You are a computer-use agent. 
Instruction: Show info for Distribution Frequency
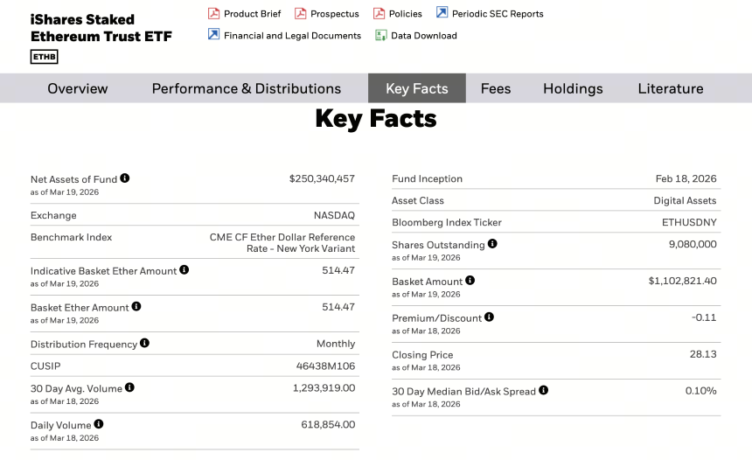pyautogui.click(x=144, y=343)
